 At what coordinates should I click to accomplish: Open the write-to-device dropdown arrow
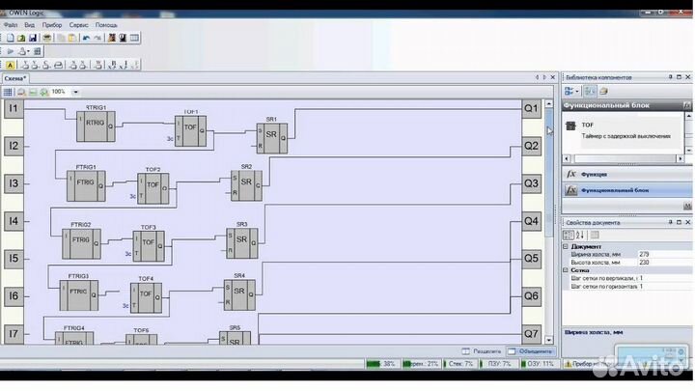(x=28, y=52)
